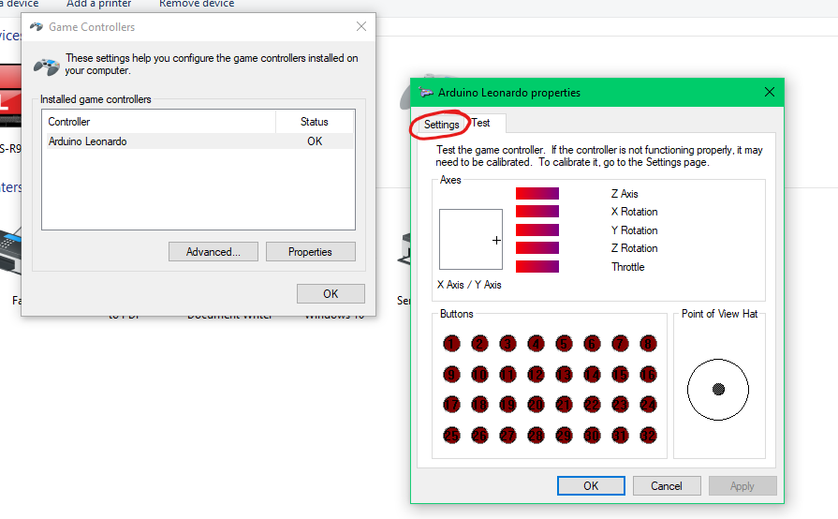Close the Arduino Leonardo properties window
Viewport: 838px width, 519px height.
(x=770, y=92)
